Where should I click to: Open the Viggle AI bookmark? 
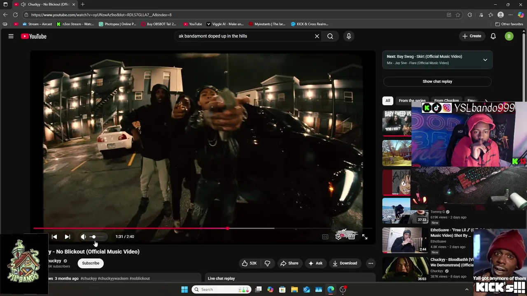point(225,24)
